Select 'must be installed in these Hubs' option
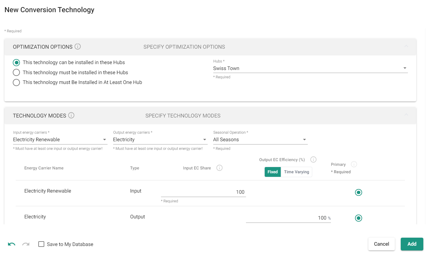 click(x=16, y=72)
